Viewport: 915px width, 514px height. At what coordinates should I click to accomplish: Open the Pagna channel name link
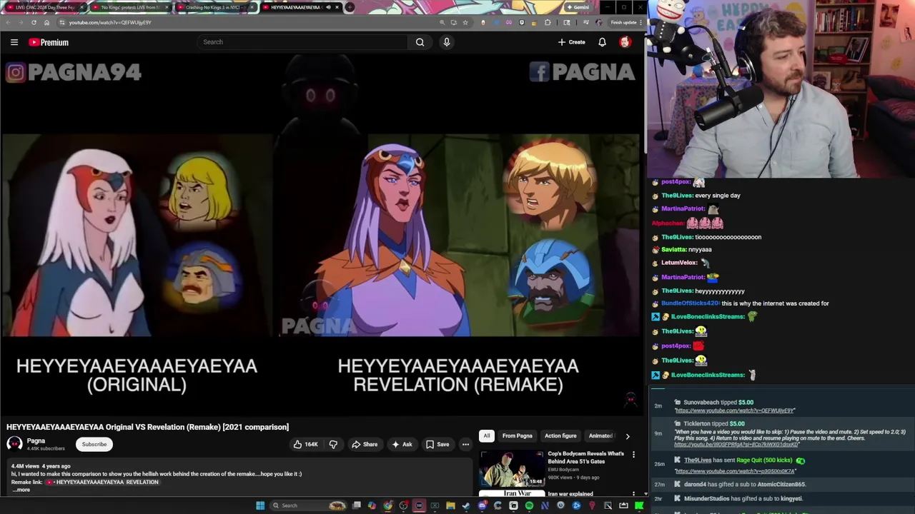pyautogui.click(x=36, y=440)
